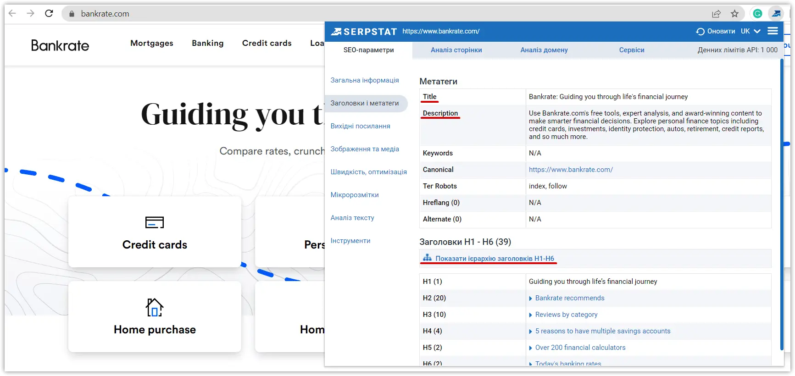Click 'Guiding you through life's financial journey' H1 value

click(x=593, y=282)
